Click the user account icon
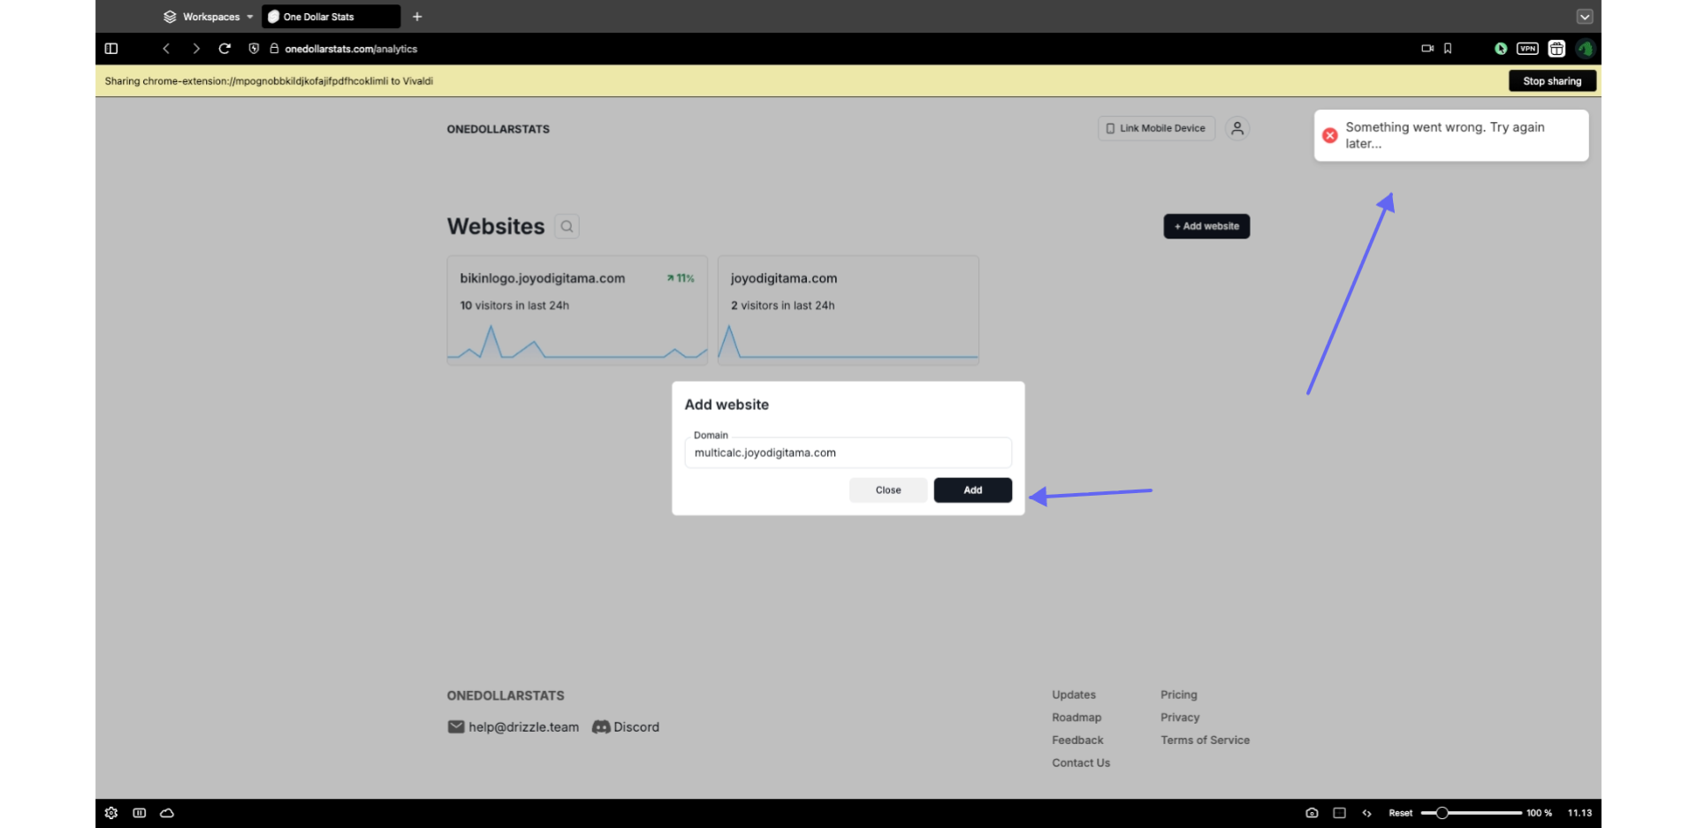 click(1237, 129)
